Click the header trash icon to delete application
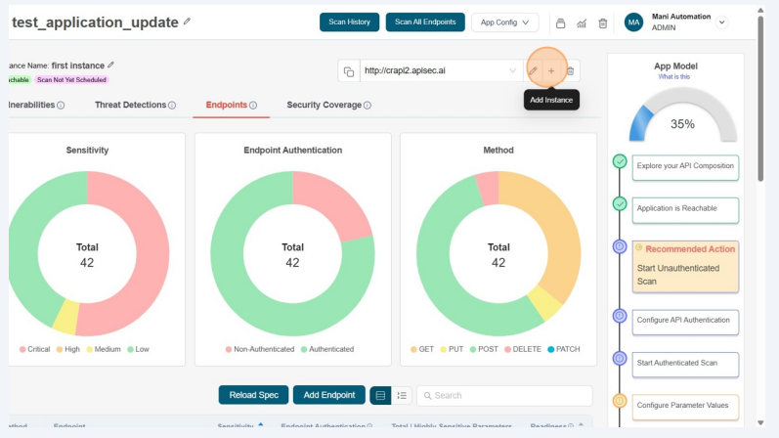The image size is (779, 438). [x=602, y=22]
